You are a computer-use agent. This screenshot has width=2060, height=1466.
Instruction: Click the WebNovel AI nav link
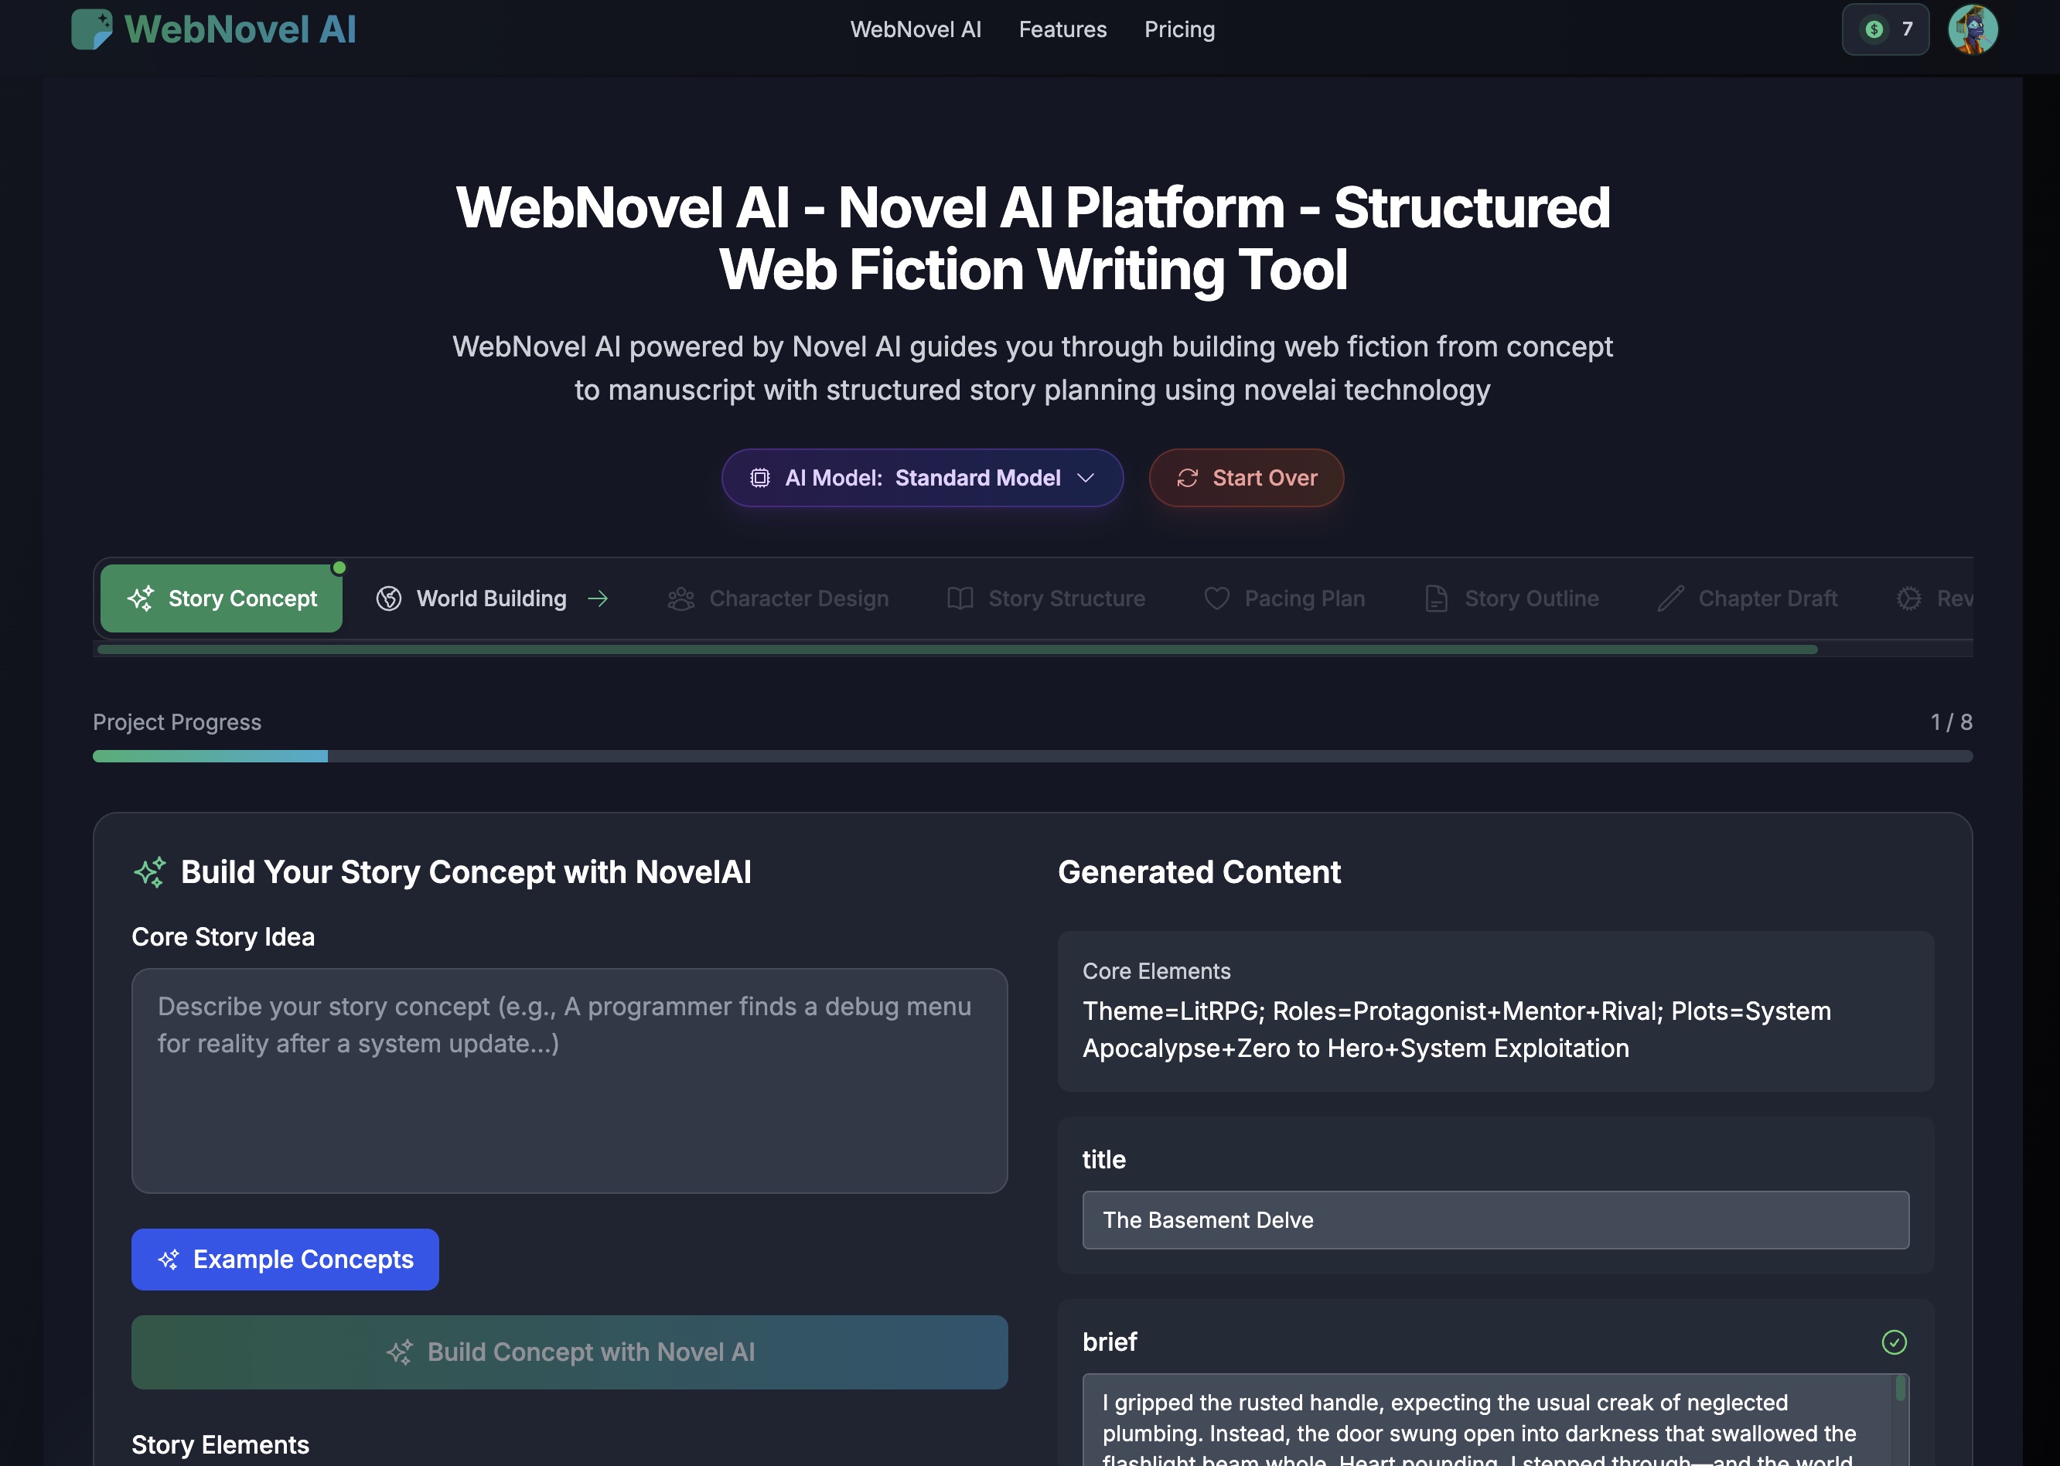click(x=916, y=29)
